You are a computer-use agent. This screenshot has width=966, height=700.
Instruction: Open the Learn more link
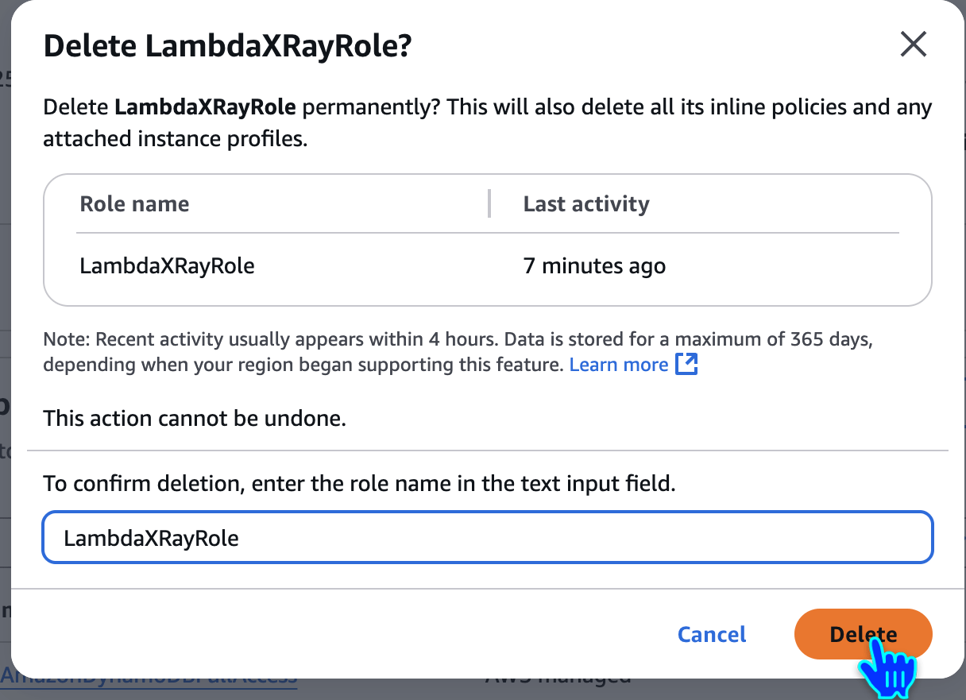pos(619,365)
